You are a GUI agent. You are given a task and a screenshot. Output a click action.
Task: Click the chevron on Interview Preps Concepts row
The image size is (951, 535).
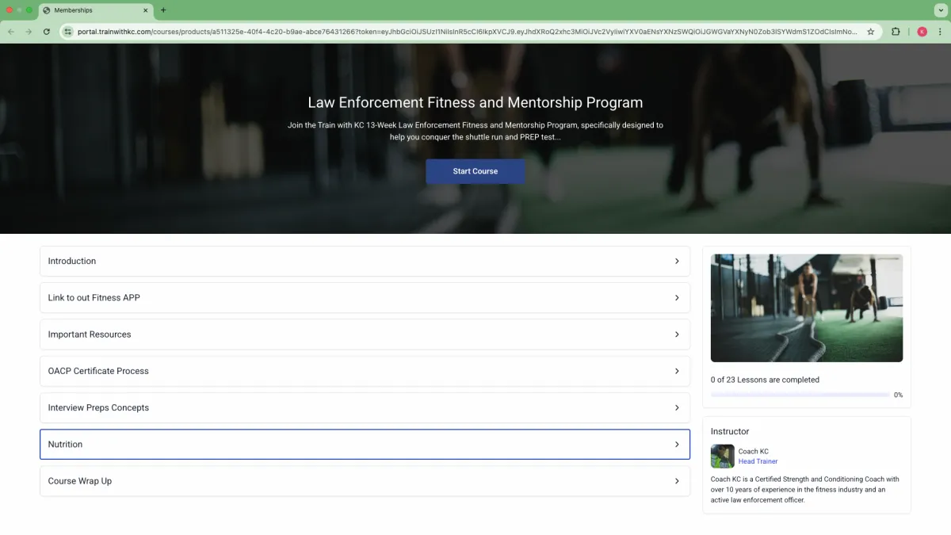pos(677,407)
